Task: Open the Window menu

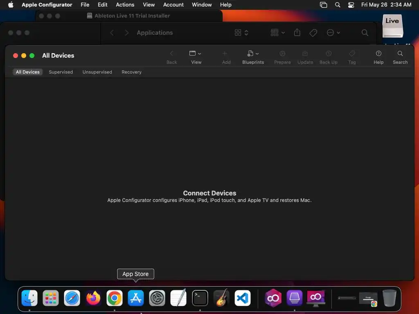Action: point(202,4)
